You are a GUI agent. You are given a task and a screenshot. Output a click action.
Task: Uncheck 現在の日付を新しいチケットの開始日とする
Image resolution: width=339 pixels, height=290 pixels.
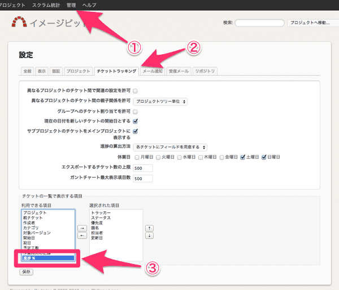[136, 121]
